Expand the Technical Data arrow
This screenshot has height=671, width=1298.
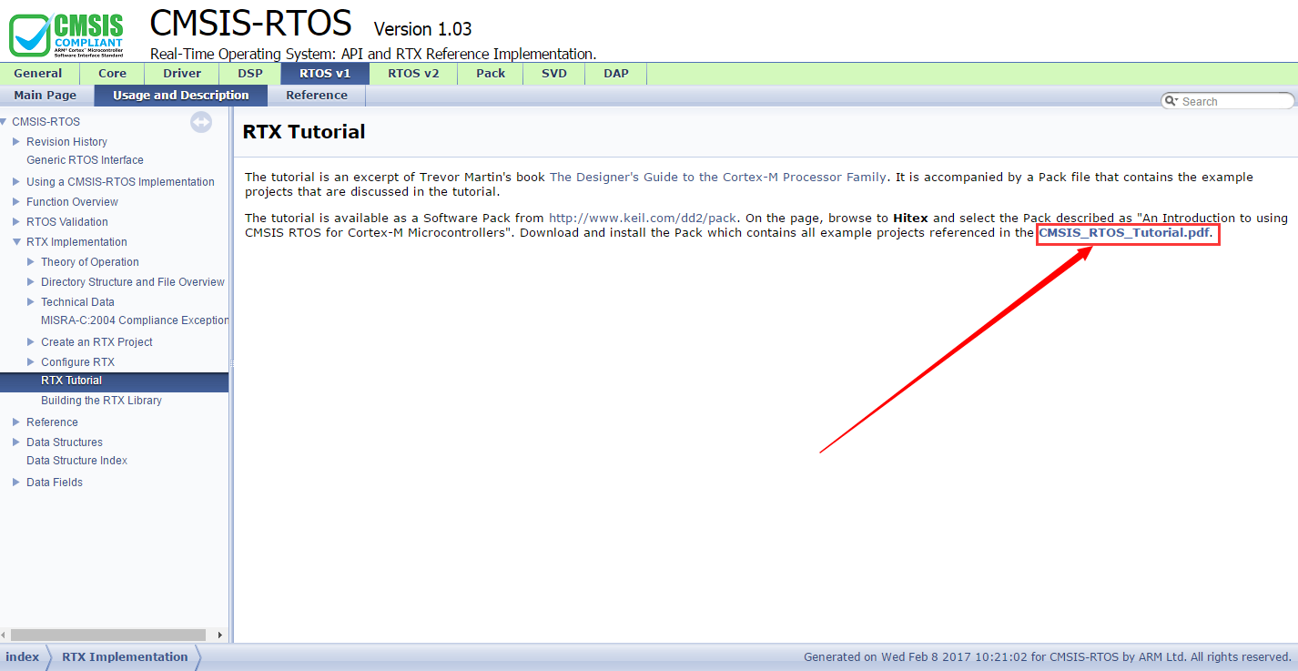(x=31, y=301)
